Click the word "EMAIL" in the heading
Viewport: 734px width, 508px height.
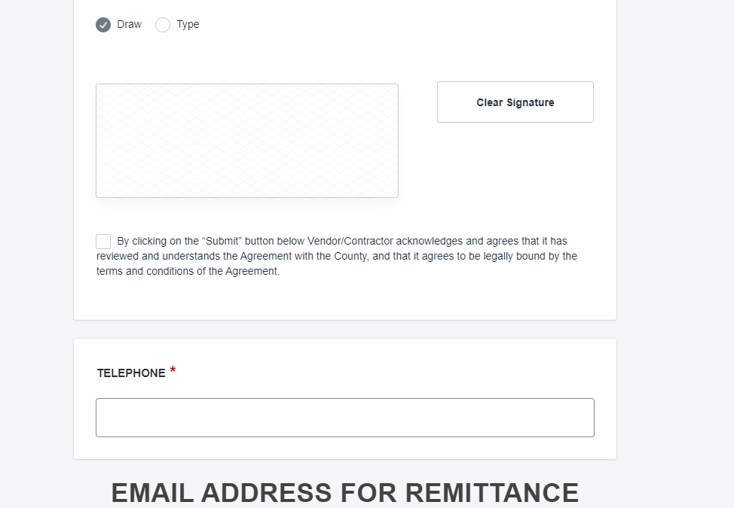click(x=152, y=493)
